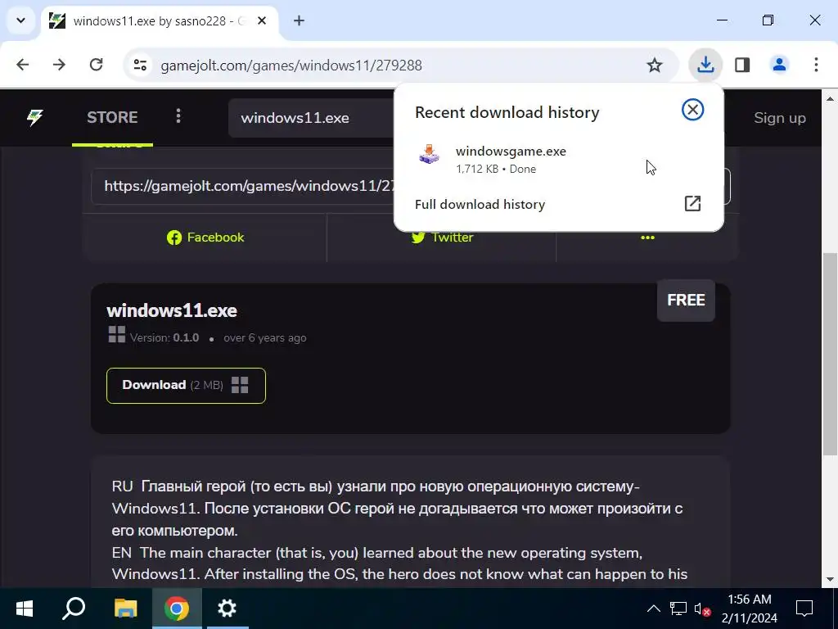Click the address bar URL
This screenshot has height=629, width=838.
tap(291, 66)
